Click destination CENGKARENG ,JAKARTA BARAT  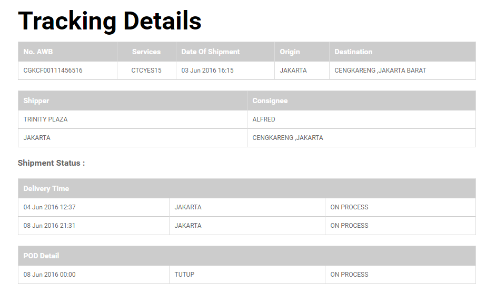[380, 70]
